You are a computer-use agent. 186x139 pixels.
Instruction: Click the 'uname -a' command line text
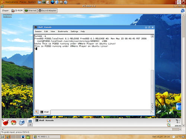(x=40, y=36)
